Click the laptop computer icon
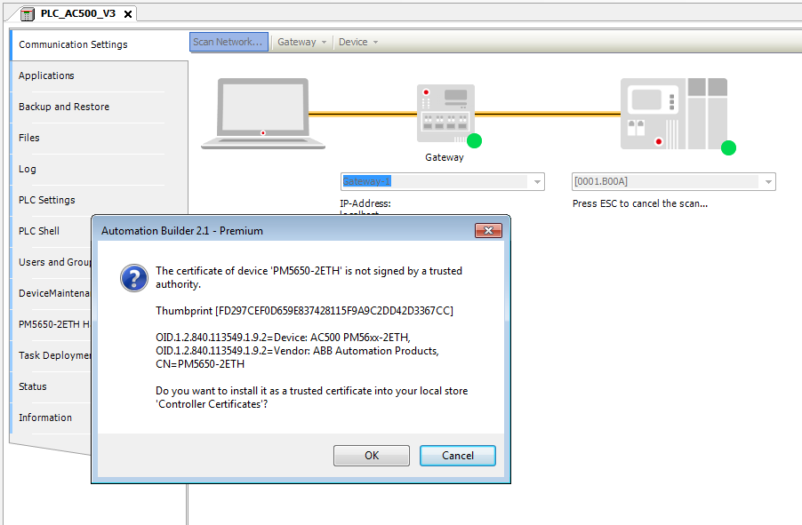Image resolution: width=802 pixels, height=525 pixels. click(263, 114)
